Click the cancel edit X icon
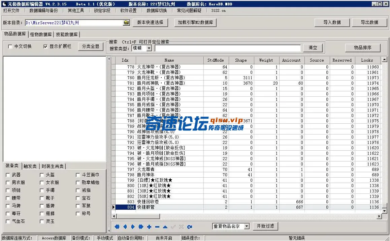390x241 pixels. click(181, 227)
